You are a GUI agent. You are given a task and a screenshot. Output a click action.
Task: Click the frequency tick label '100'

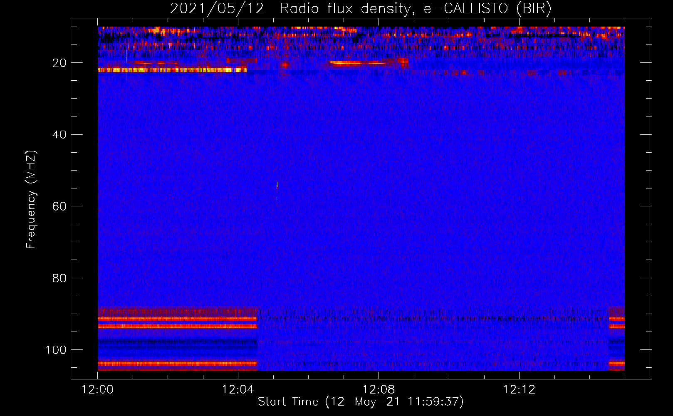(x=57, y=350)
